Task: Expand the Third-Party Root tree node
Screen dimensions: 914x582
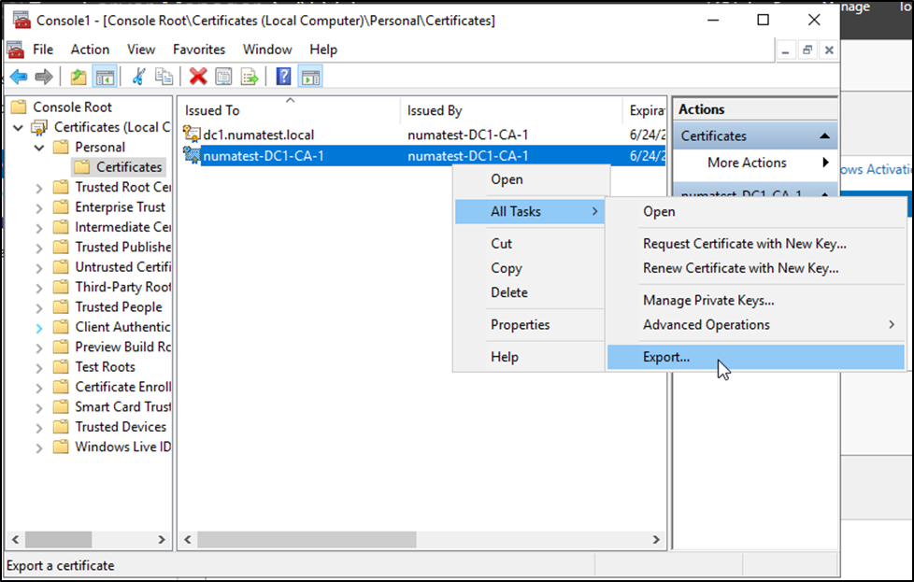Action: point(39,288)
